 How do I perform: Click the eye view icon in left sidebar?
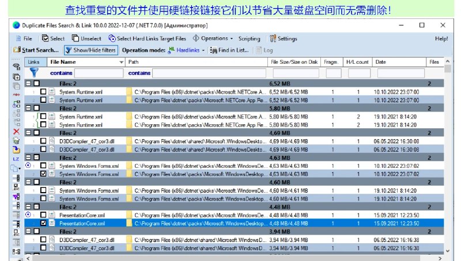click(x=17, y=66)
